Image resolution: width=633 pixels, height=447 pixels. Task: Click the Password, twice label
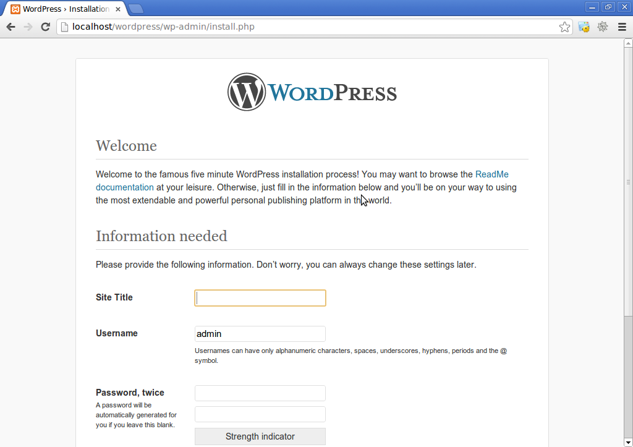pyautogui.click(x=130, y=393)
